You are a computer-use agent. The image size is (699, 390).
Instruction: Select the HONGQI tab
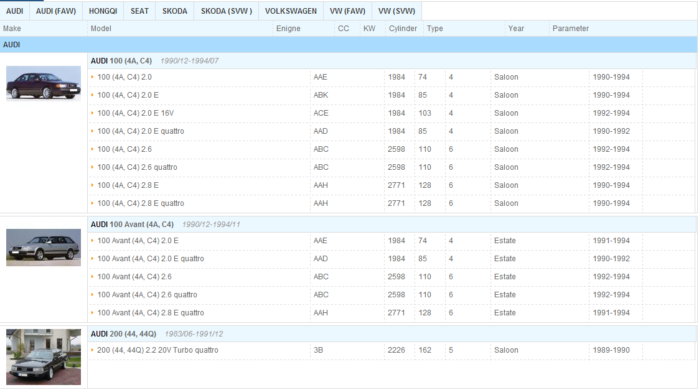tap(103, 11)
